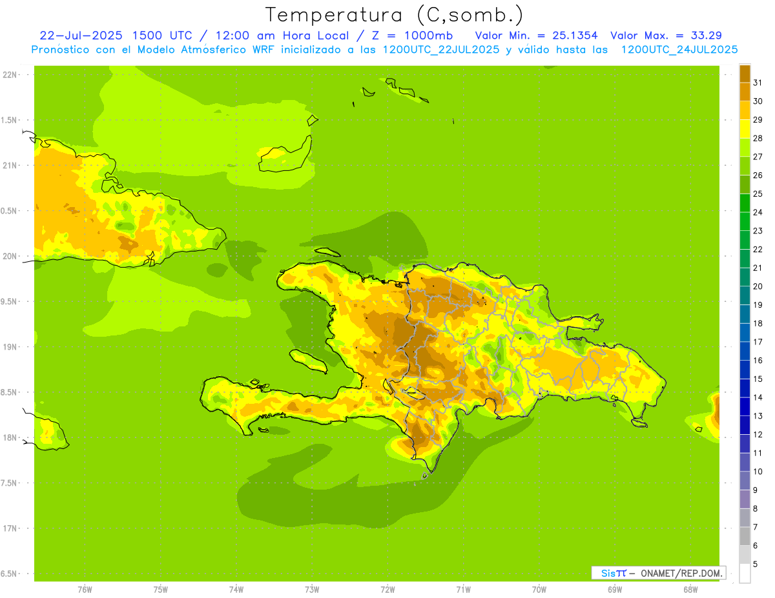Click the latitude label '18N'

[9, 437]
